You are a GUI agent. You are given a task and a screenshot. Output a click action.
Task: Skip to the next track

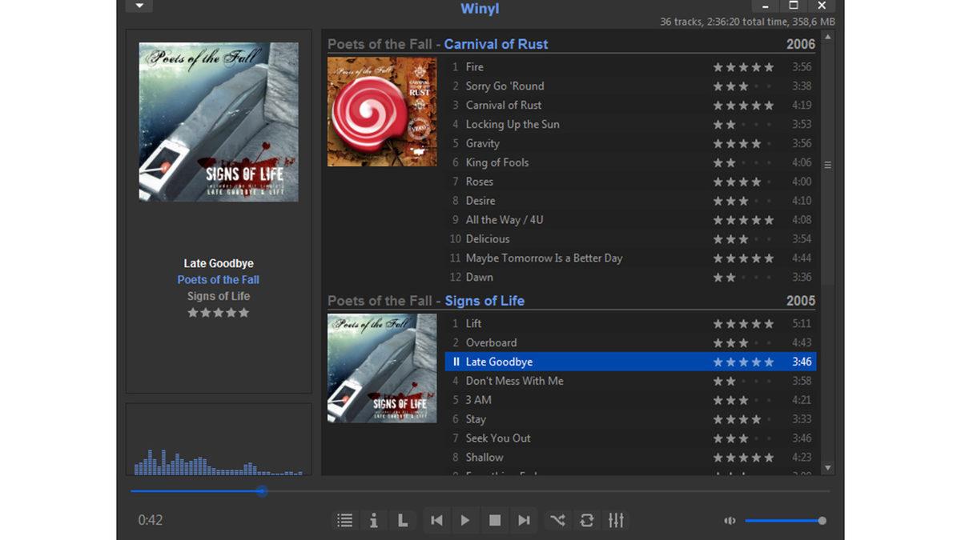(525, 520)
